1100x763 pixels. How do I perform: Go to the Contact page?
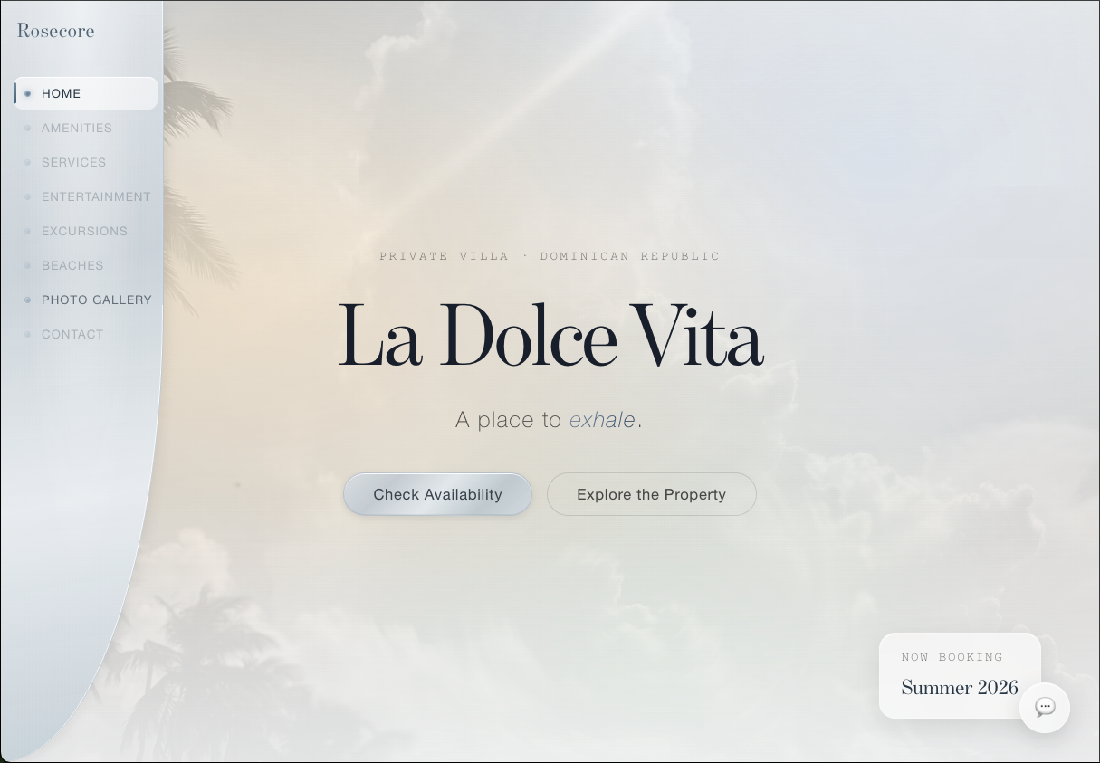[x=86, y=334]
